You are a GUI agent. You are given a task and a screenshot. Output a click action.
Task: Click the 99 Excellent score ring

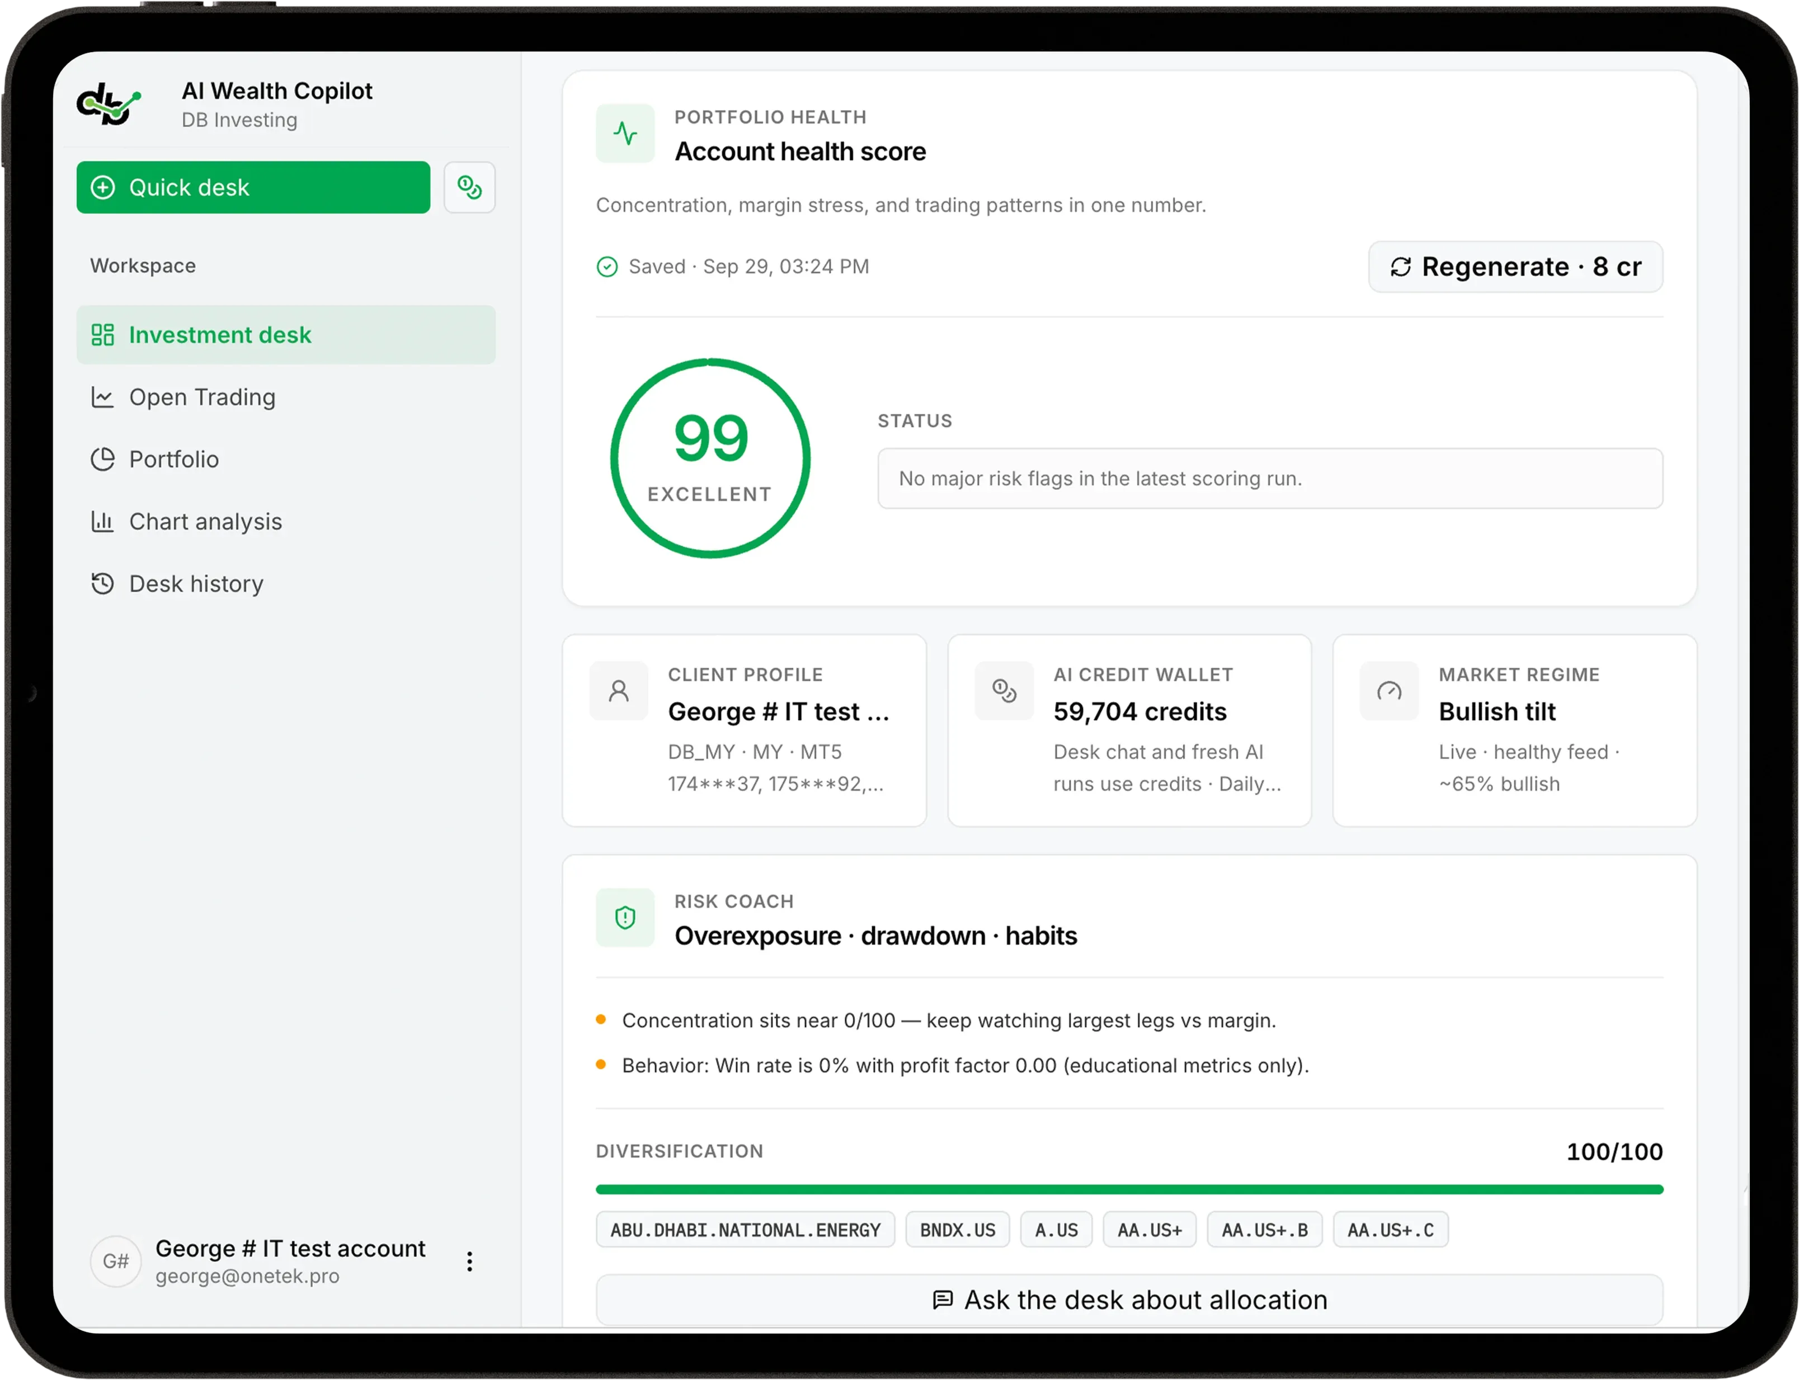711,459
